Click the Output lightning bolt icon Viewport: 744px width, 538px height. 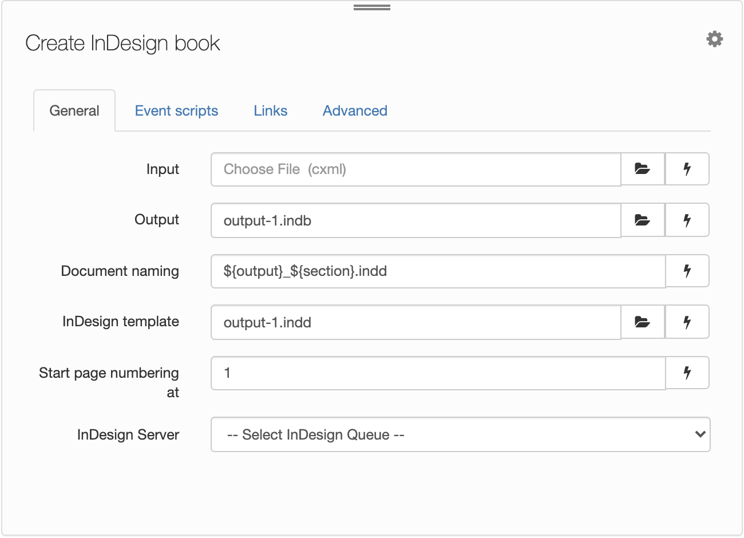(687, 220)
